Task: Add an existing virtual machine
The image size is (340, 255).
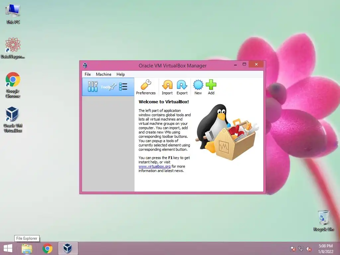Action: point(211,87)
